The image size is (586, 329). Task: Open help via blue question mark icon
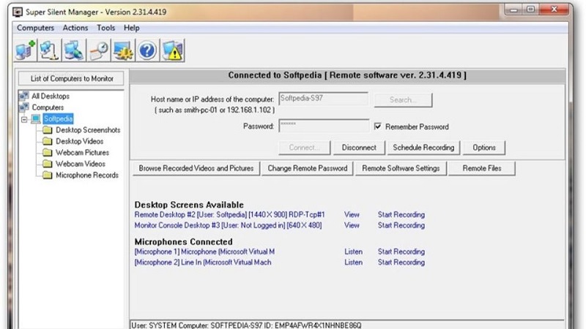[147, 50]
